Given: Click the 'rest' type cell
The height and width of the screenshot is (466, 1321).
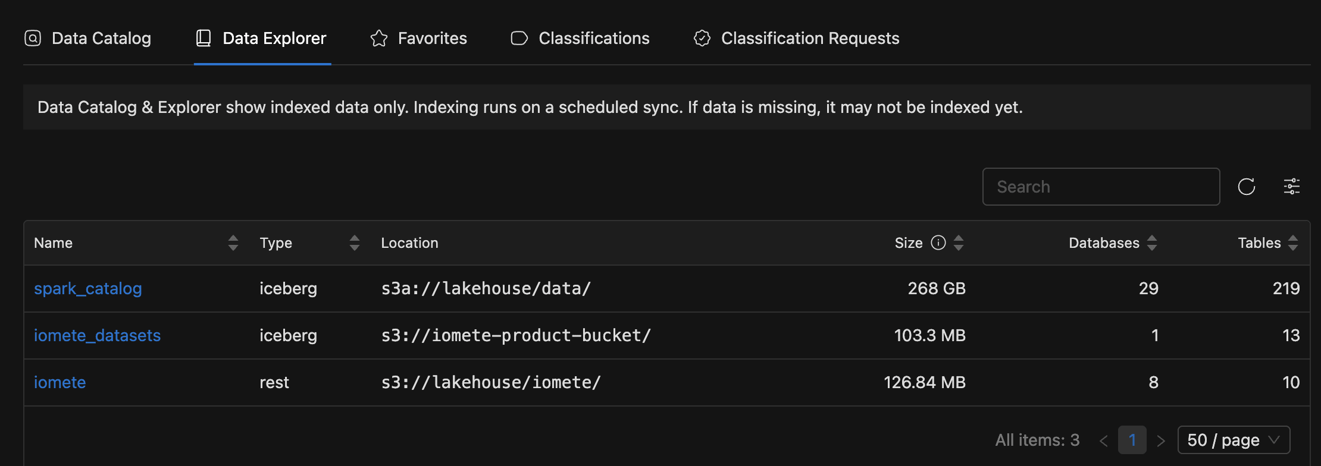Looking at the screenshot, I should 274,382.
